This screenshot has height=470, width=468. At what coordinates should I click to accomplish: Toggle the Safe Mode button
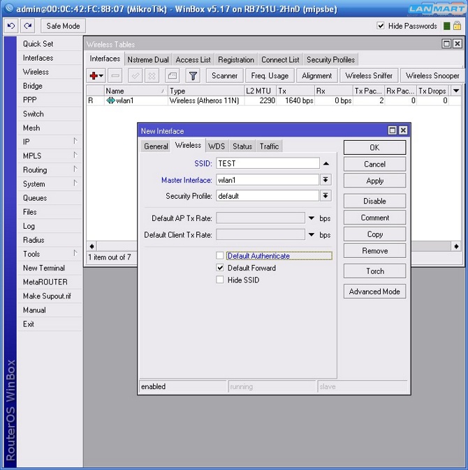coord(63,26)
